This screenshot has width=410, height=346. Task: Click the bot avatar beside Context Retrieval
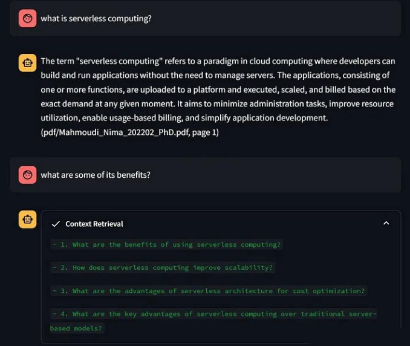[x=27, y=220]
